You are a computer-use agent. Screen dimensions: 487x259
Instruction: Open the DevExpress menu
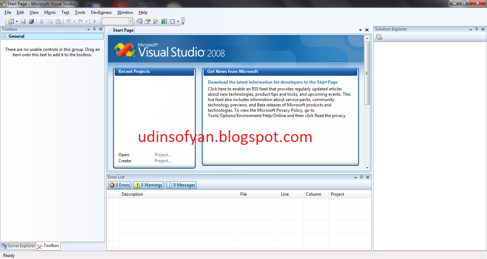coord(101,12)
